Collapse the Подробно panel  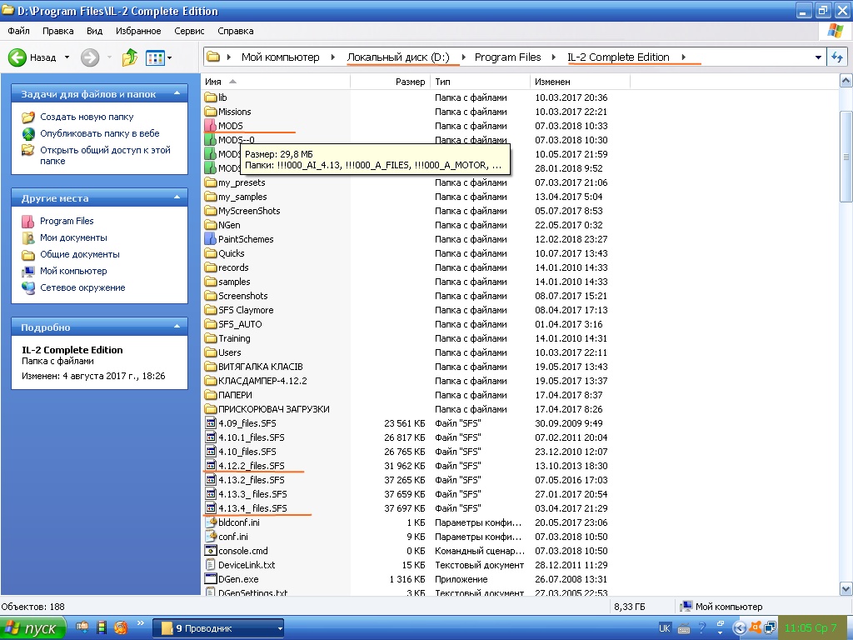click(177, 327)
